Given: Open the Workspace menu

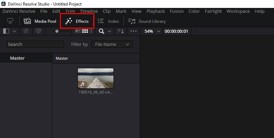Looking at the screenshot, I should pos(238,11).
